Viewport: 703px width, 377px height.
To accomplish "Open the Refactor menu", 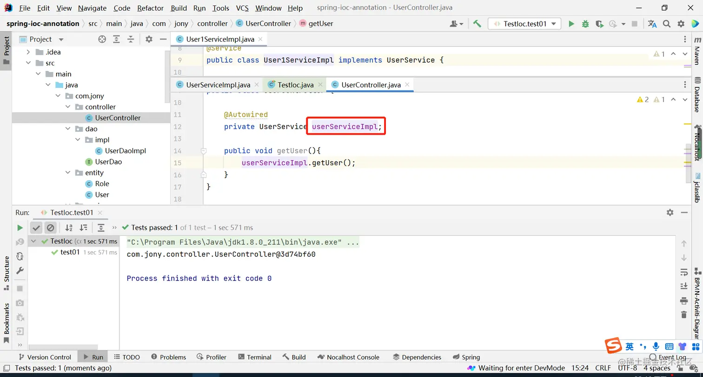I will tap(150, 8).
